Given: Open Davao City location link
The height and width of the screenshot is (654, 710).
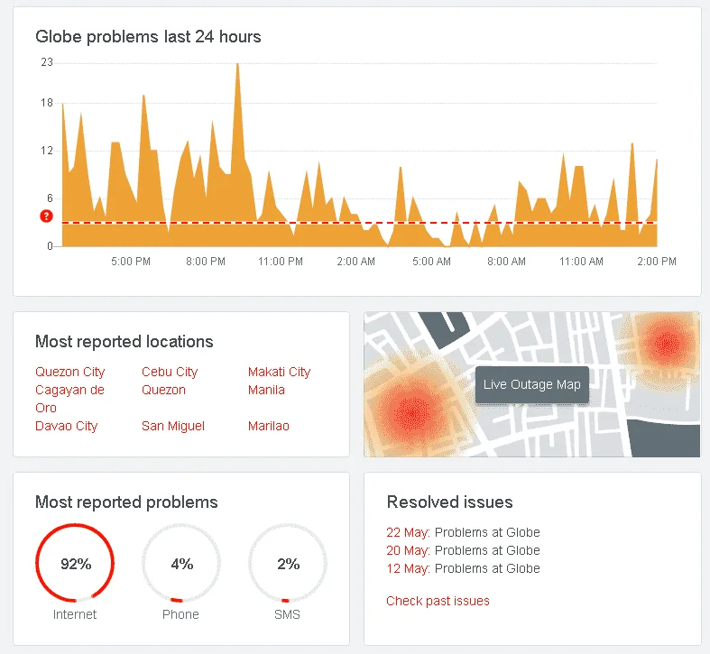Looking at the screenshot, I should coord(67,426).
